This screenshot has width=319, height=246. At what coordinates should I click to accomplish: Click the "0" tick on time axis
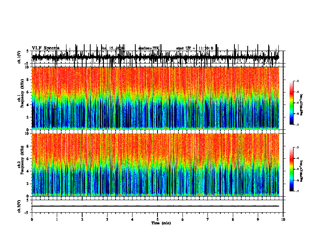pos(32,219)
